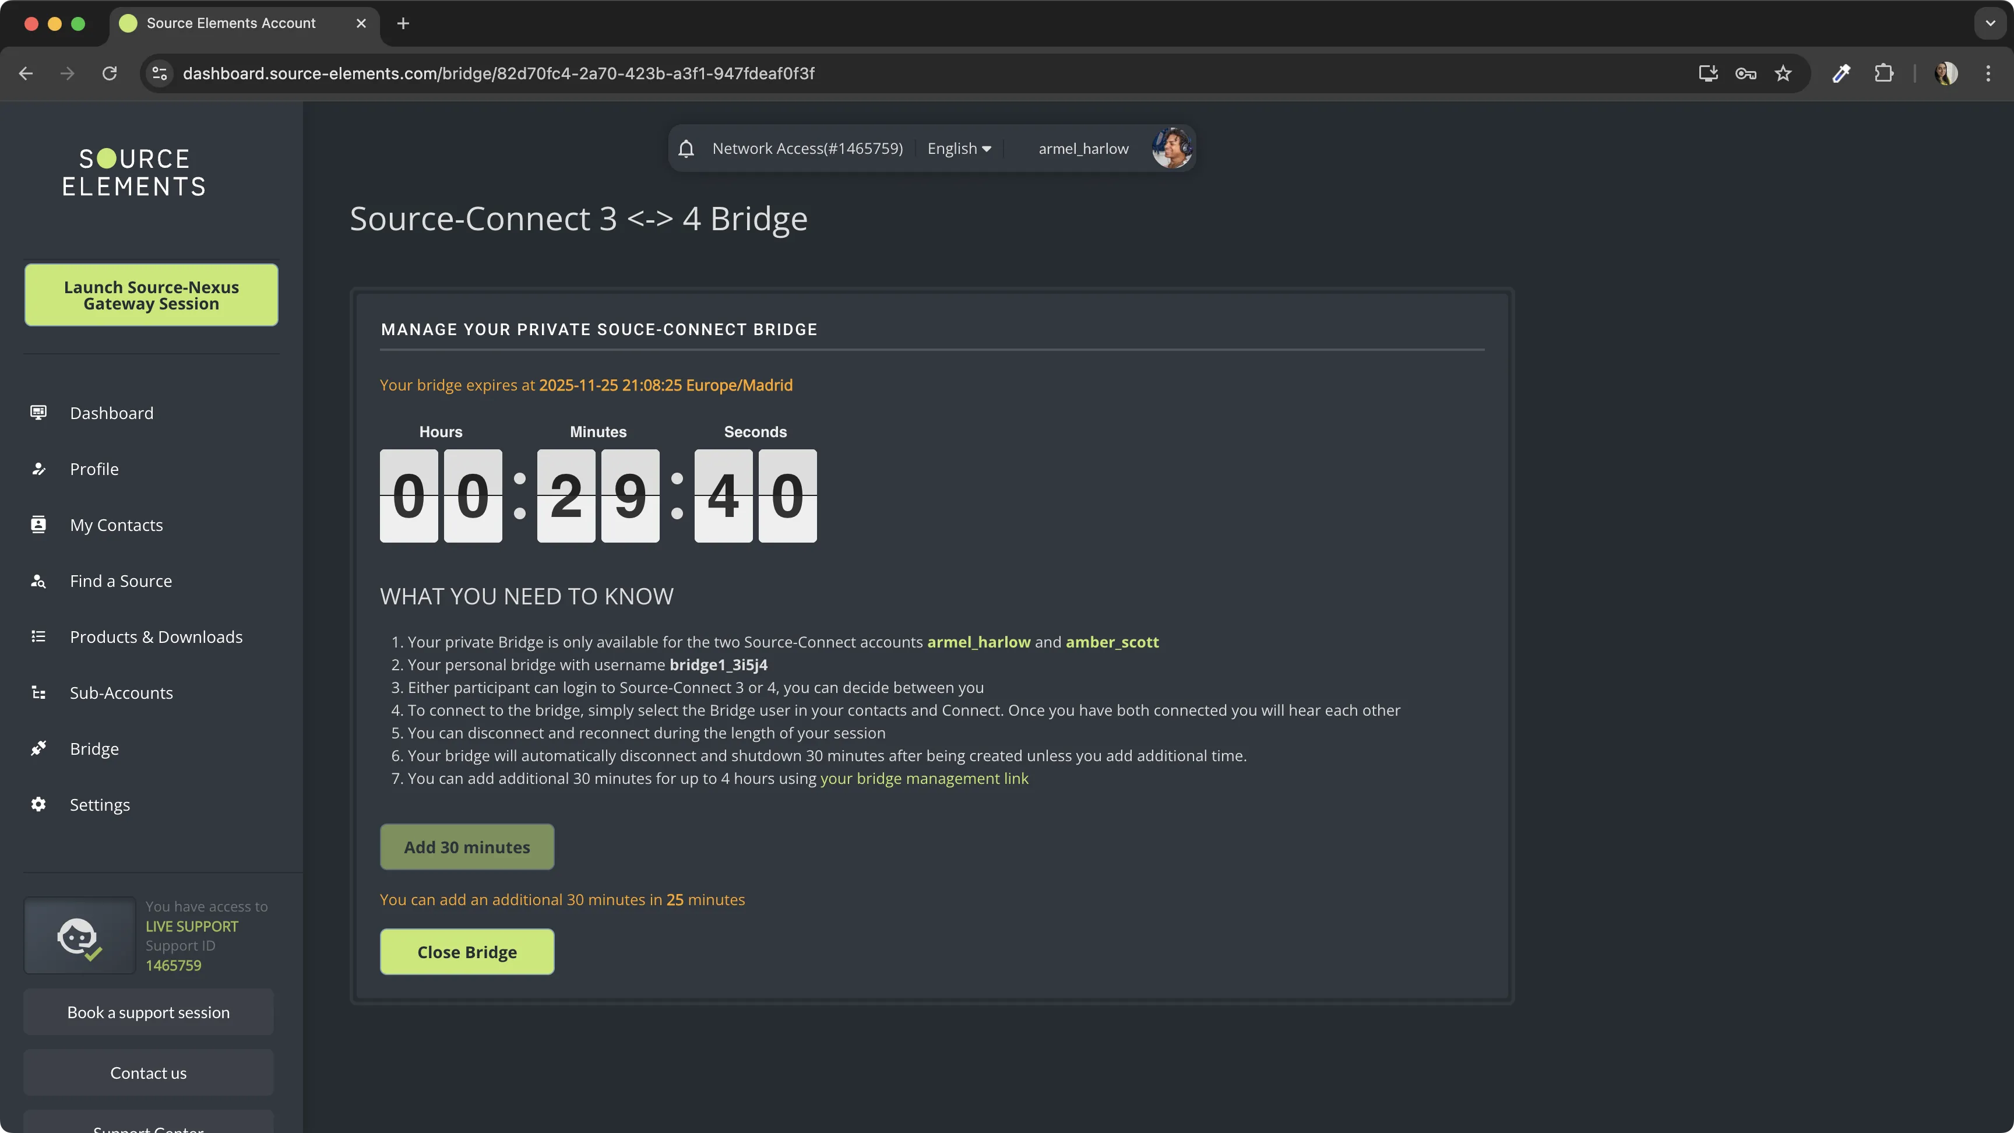
Task: Open Find a Source page
Action: pos(121,581)
